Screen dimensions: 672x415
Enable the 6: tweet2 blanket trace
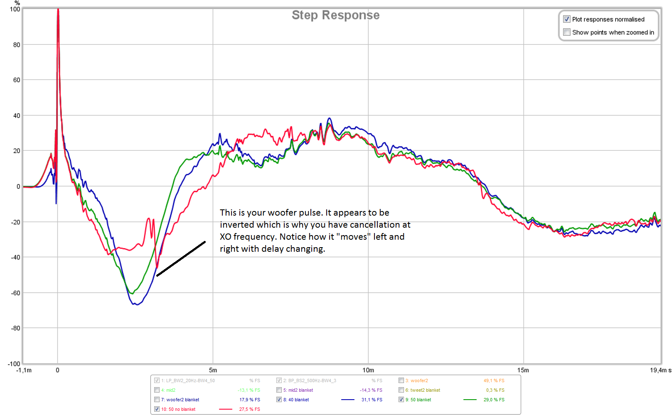(x=401, y=390)
